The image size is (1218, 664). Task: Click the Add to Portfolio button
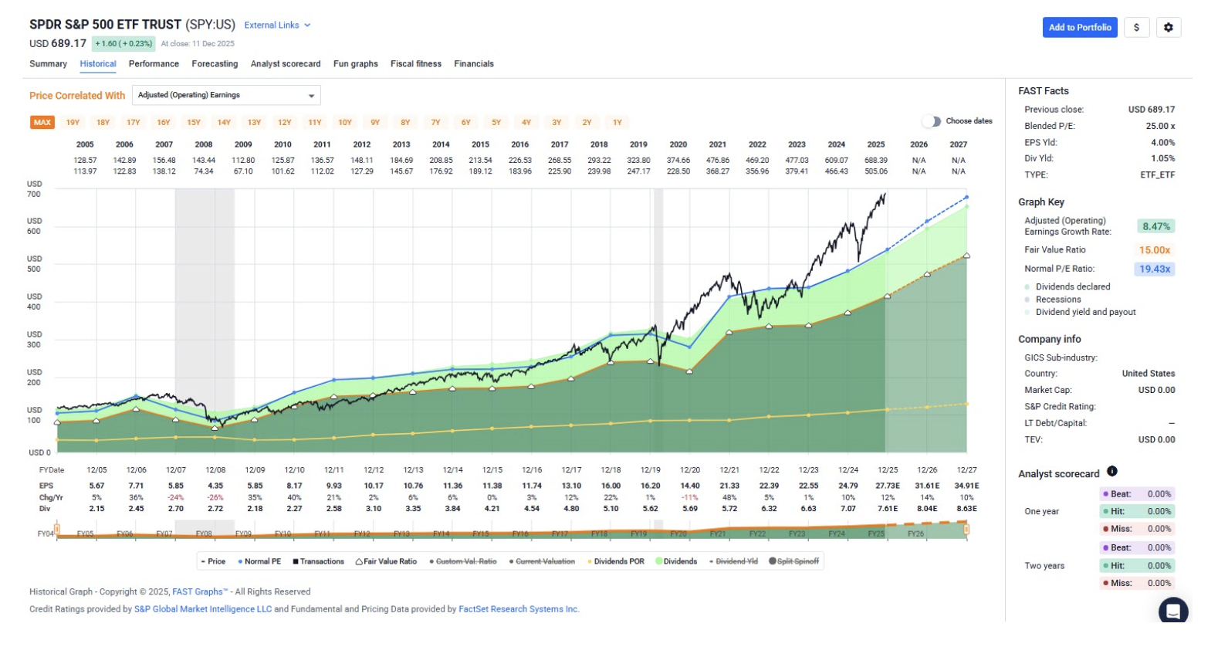coord(1080,27)
